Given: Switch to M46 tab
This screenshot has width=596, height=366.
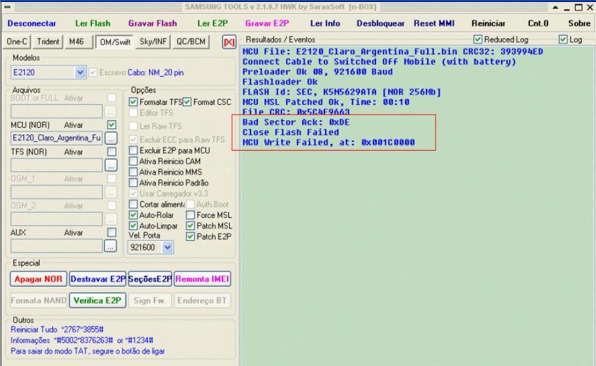Looking at the screenshot, I should pos(79,41).
